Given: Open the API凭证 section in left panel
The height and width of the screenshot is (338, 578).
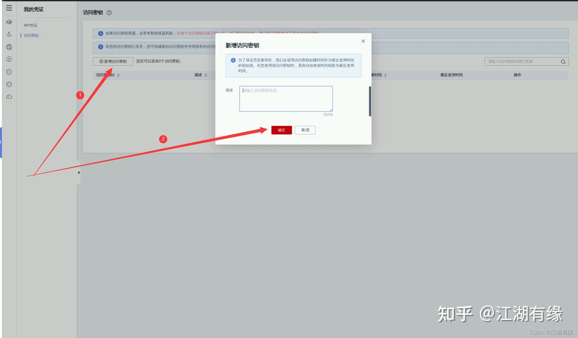Looking at the screenshot, I should click(30, 25).
